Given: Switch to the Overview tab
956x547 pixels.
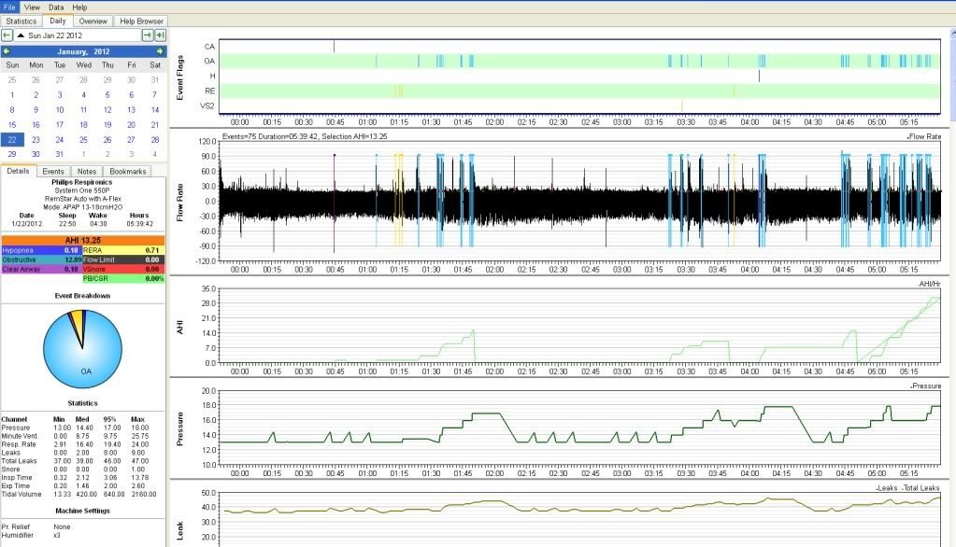Looking at the screenshot, I should point(93,21).
